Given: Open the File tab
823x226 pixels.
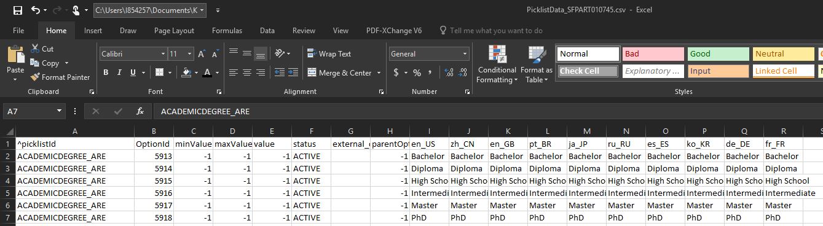Looking at the screenshot, I should tap(18, 31).
